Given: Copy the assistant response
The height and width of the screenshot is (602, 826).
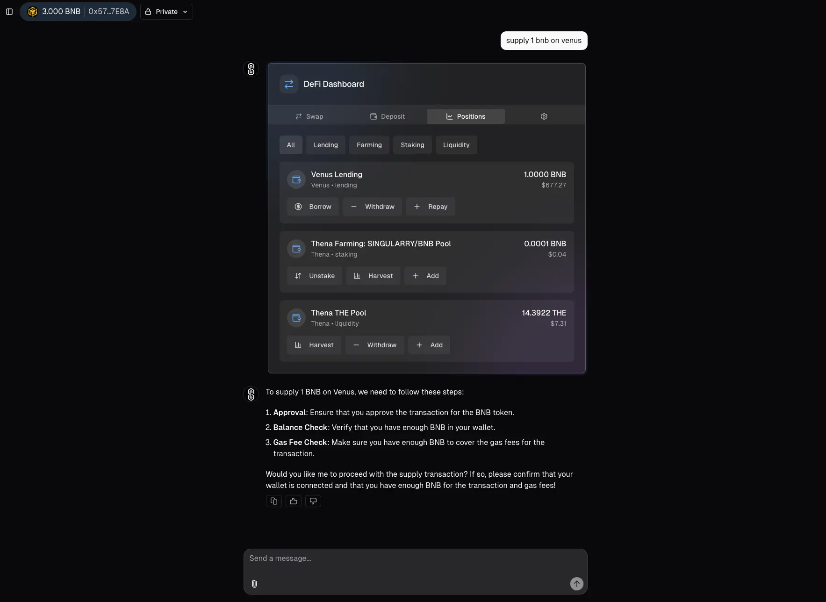Looking at the screenshot, I should tap(274, 501).
